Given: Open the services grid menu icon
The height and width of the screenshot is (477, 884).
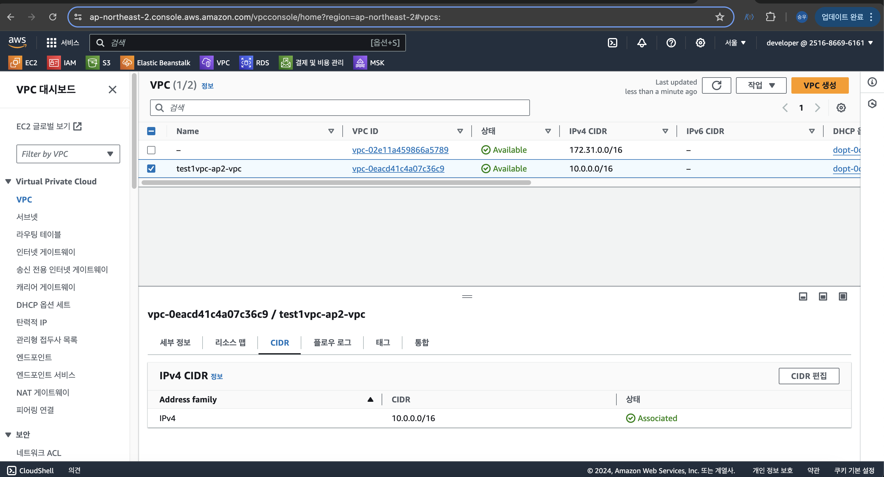Looking at the screenshot, I should point(52,43).
